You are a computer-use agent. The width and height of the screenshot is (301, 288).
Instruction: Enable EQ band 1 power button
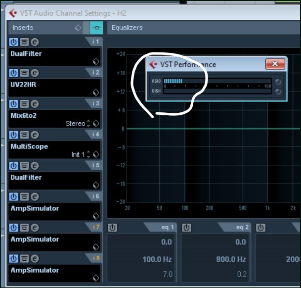(113, 228)
